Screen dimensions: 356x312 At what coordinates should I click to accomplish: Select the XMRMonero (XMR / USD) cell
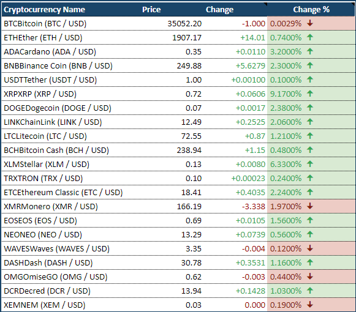coord(51,206)
